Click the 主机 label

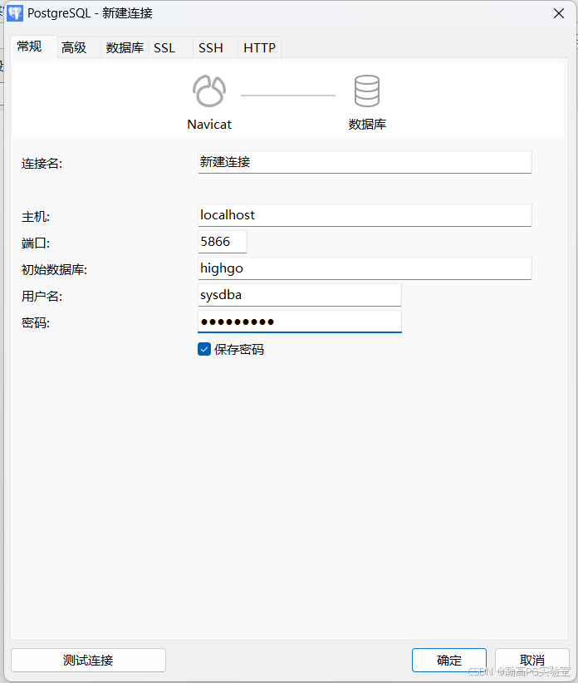coord(36,217)
